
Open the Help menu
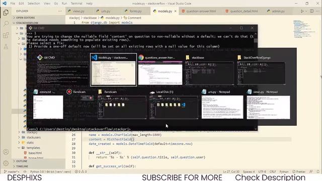[x=89, y=4]
